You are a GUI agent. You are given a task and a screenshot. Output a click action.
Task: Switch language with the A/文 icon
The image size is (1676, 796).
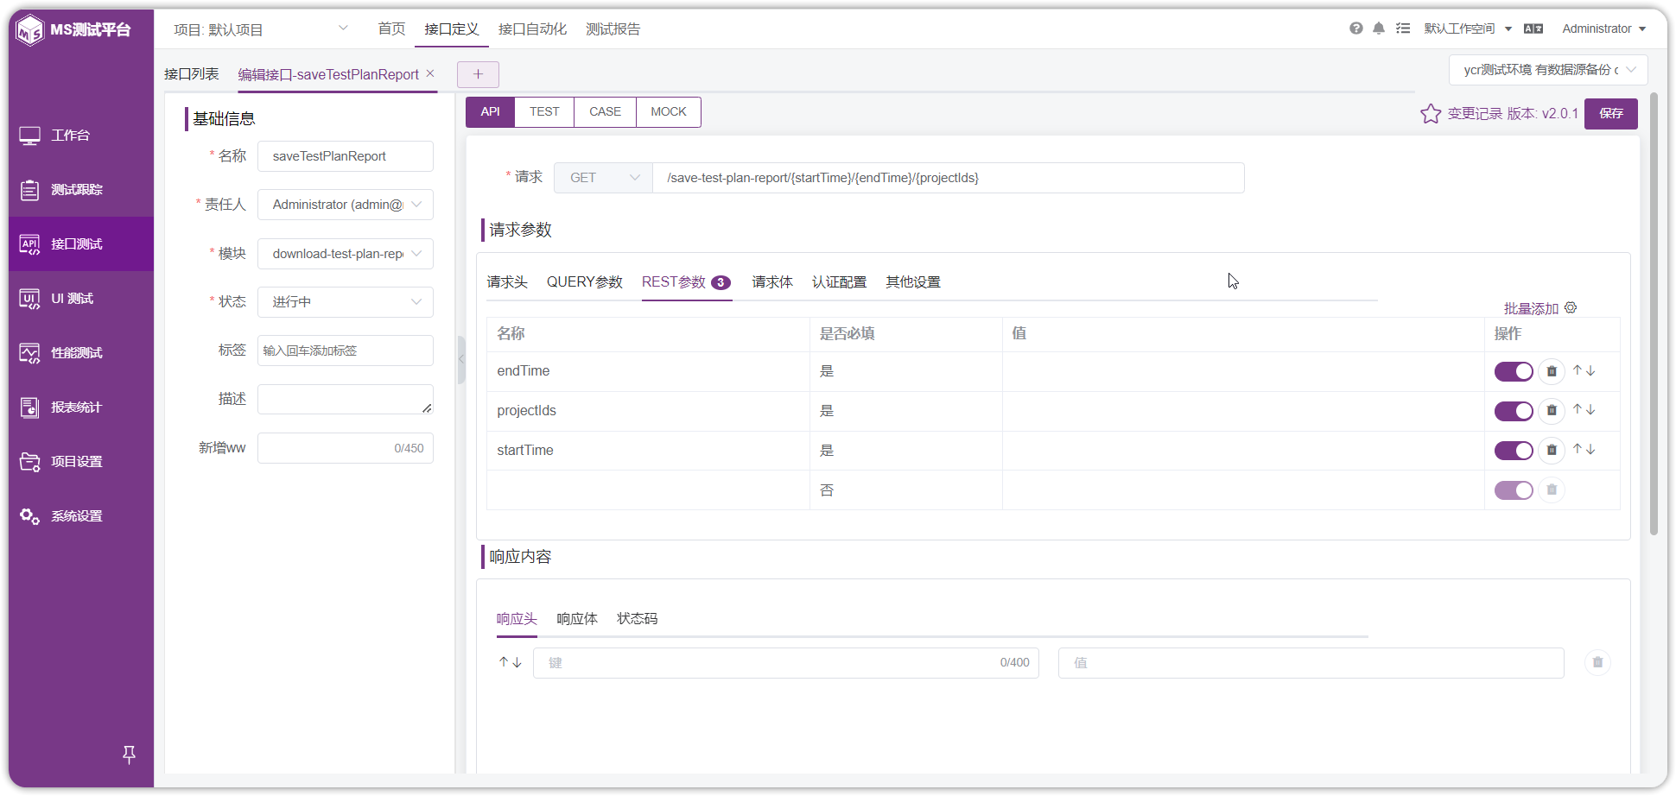pos(1533,28)
